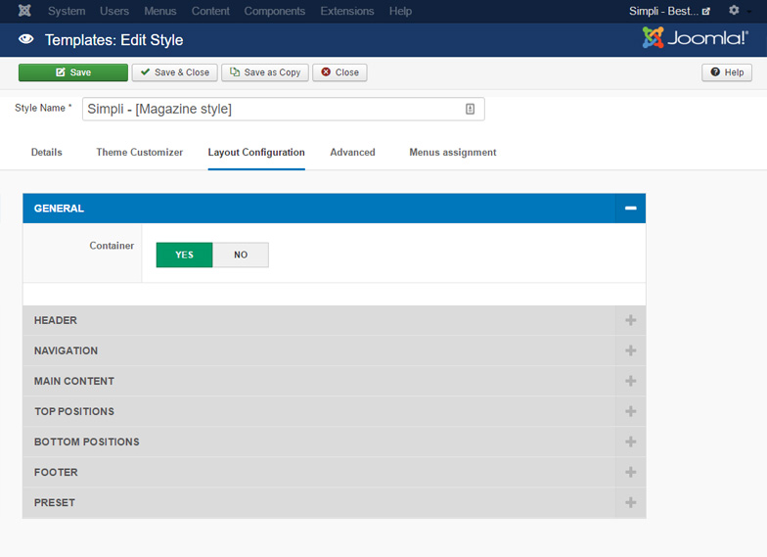Switch to the Theme Customizer tab
The width and height of the screenshot is (767, 557).
(139, 153)
